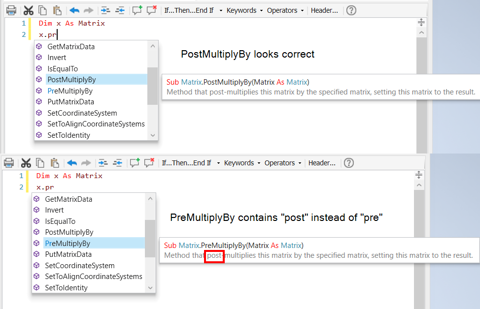Print the current script using the printer icon
This screenshot has height=309, width=480.
click(12, 10)
